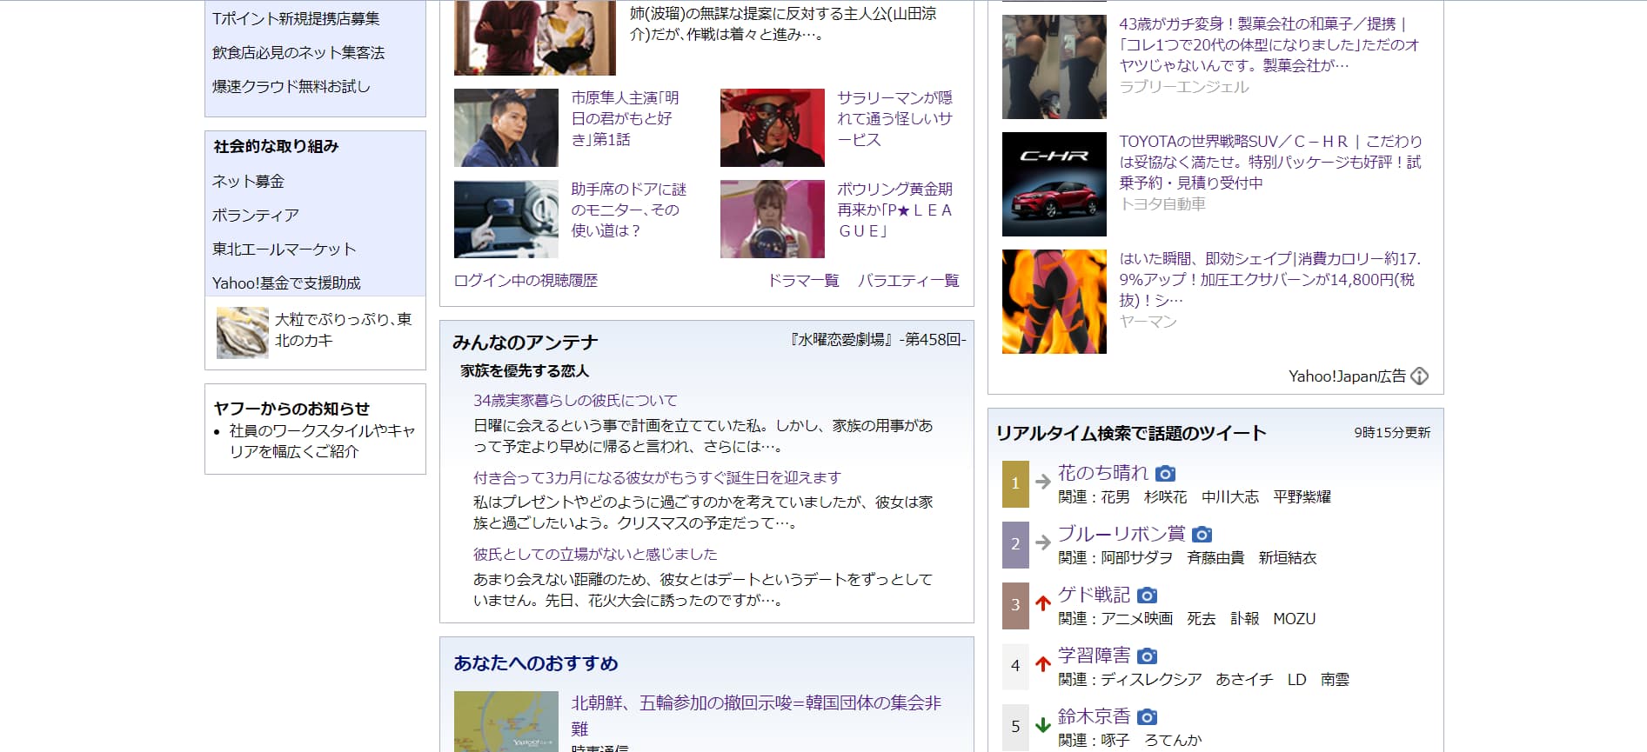Open みんなのアンテナ heading
This screenshot has height=752, width=1647.
pyautogui.click(x=526, y=343)
